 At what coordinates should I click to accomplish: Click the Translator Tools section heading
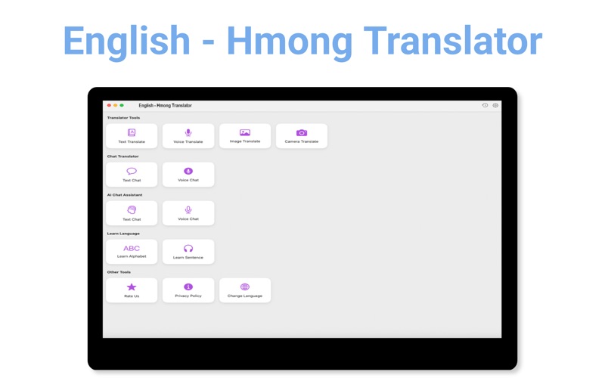click(123, 118)
